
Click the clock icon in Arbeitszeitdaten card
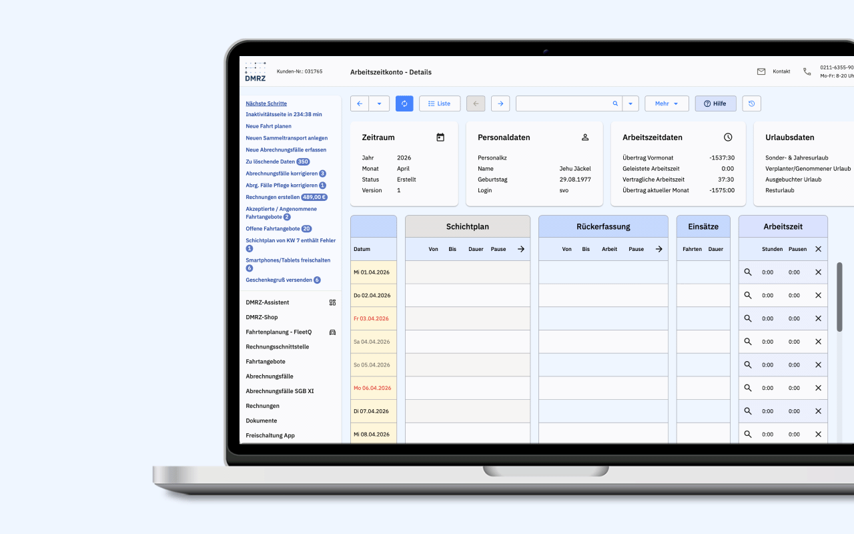click(x=728, y=138)
